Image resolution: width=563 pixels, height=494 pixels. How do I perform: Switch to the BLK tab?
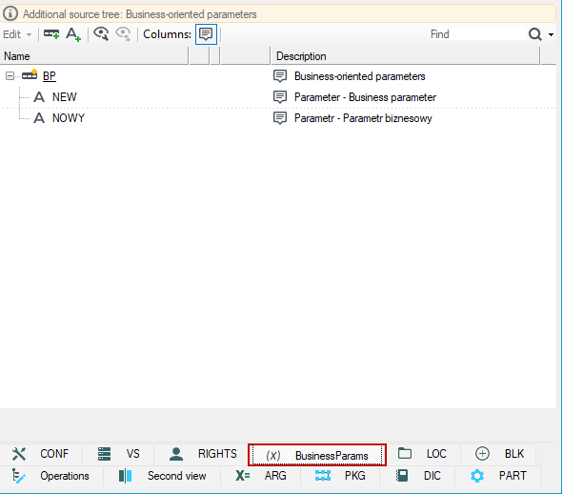[498, 454]
